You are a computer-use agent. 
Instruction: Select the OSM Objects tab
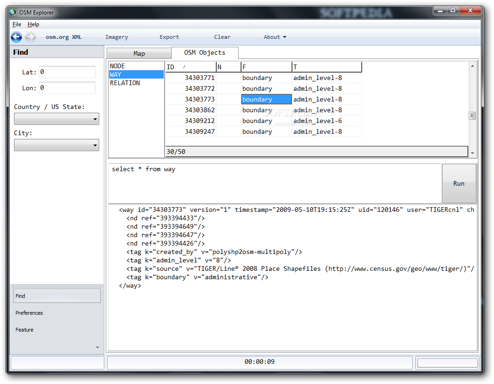tap(205, 52)
